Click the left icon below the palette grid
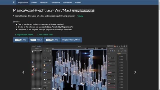Viewport: 160px width, 90px height. (34, 88)
